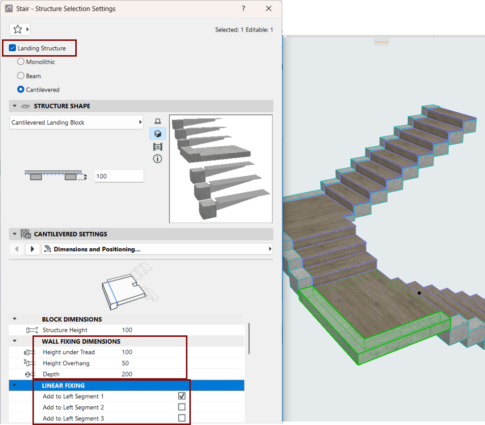Click the Height Overhang row icon

pyautogui.click(x=30, y=363)
